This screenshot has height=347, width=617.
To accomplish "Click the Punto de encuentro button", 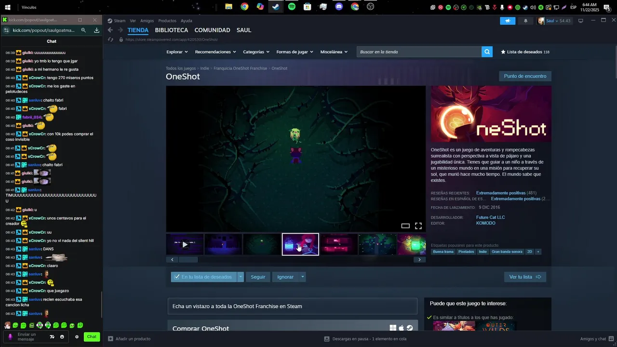I will (525, 76).
